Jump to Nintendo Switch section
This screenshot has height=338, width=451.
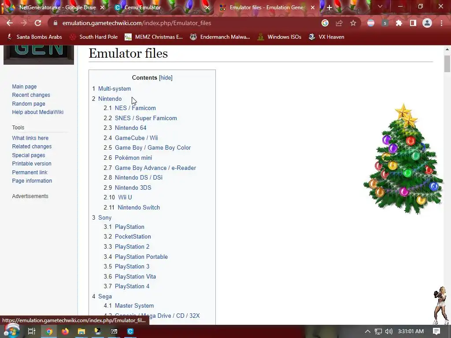tap(139, 207)
